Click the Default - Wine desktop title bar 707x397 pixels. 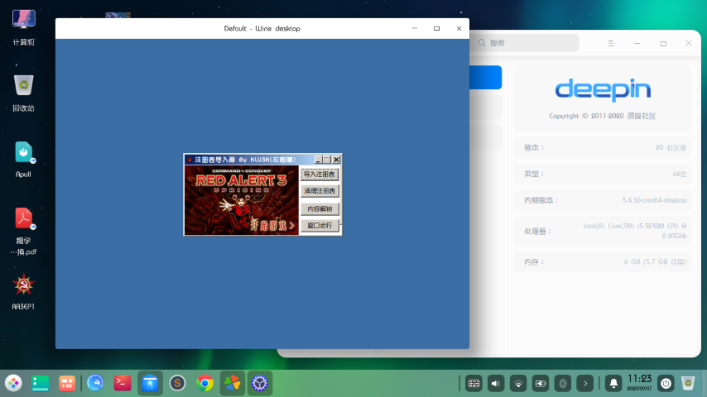pos(262,28)
